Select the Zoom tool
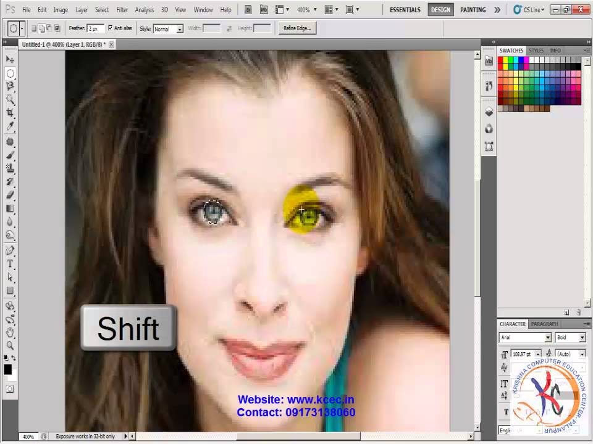593x444 pixels. [x=11, y=345]
